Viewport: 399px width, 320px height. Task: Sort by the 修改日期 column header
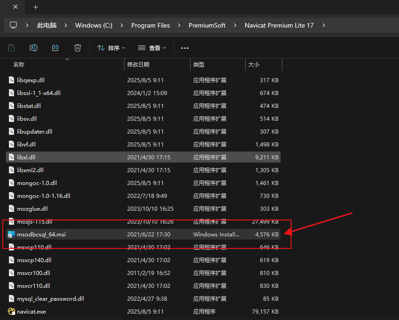[138, 65]
